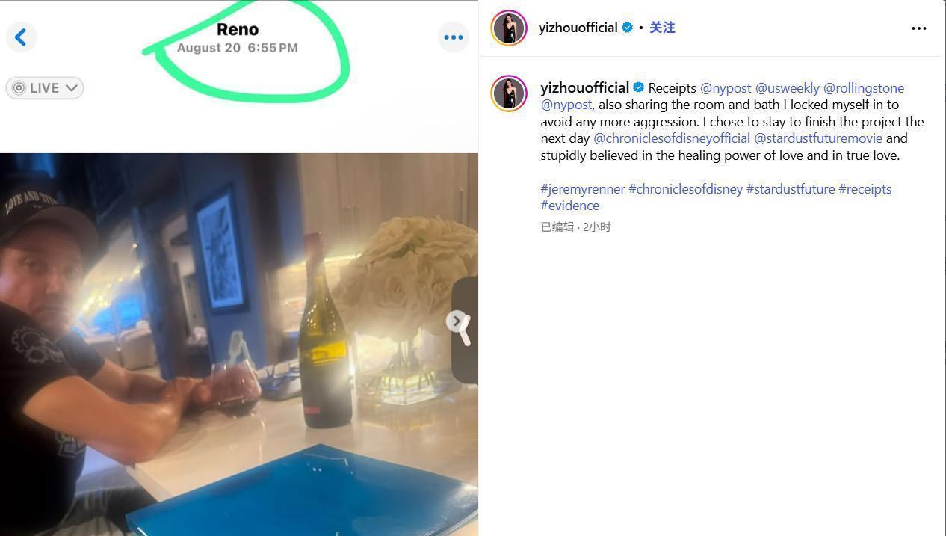Open the #evidence hashtag
This screenshot has width=946, height=536.
coord(569,206)
